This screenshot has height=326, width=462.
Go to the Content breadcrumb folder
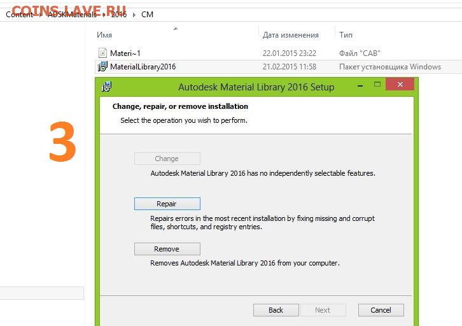[20, 15]
